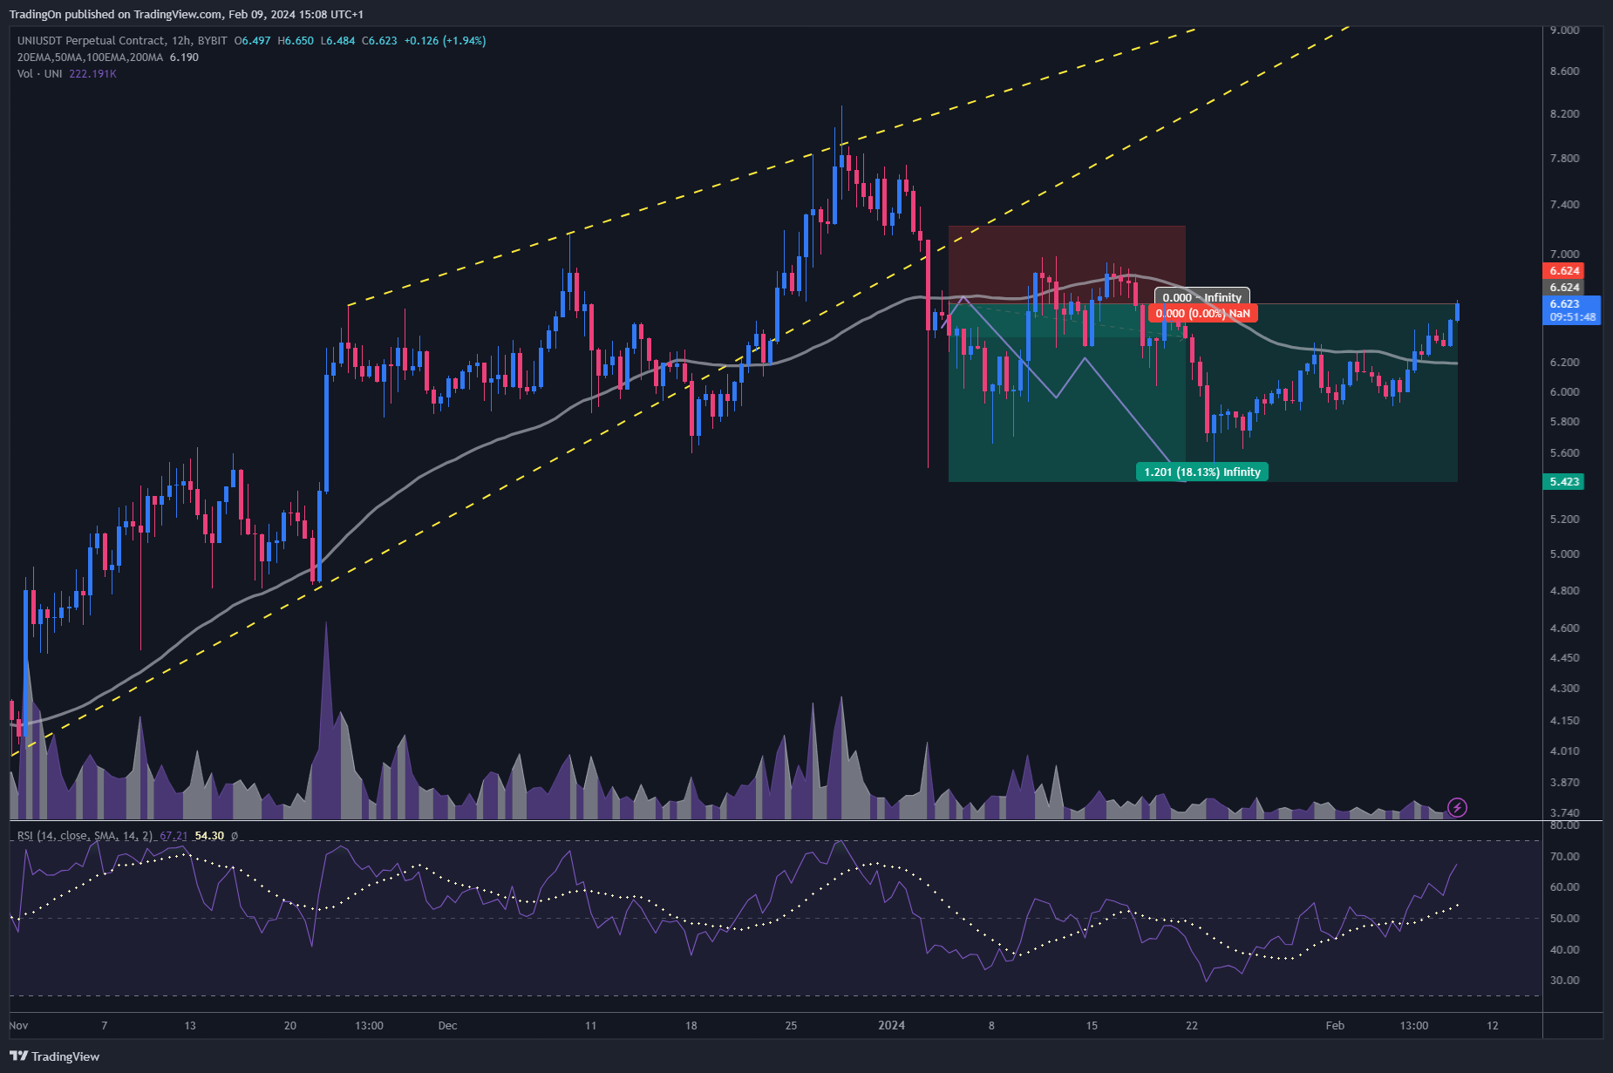Image resolution: width=1613 pixels, height=1073 pixels.
Task: Click the +0.126 (+1.94%) change value
Action: point(445,41)
